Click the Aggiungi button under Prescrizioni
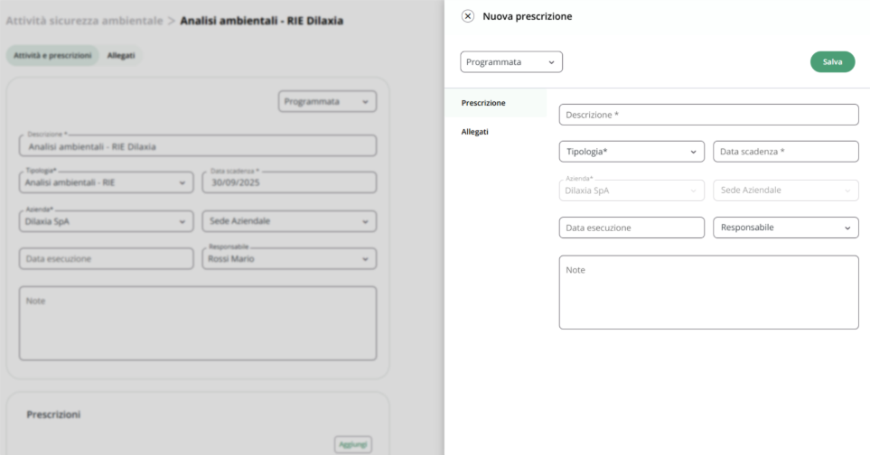870x455 pixels. [x=353, y=444]
